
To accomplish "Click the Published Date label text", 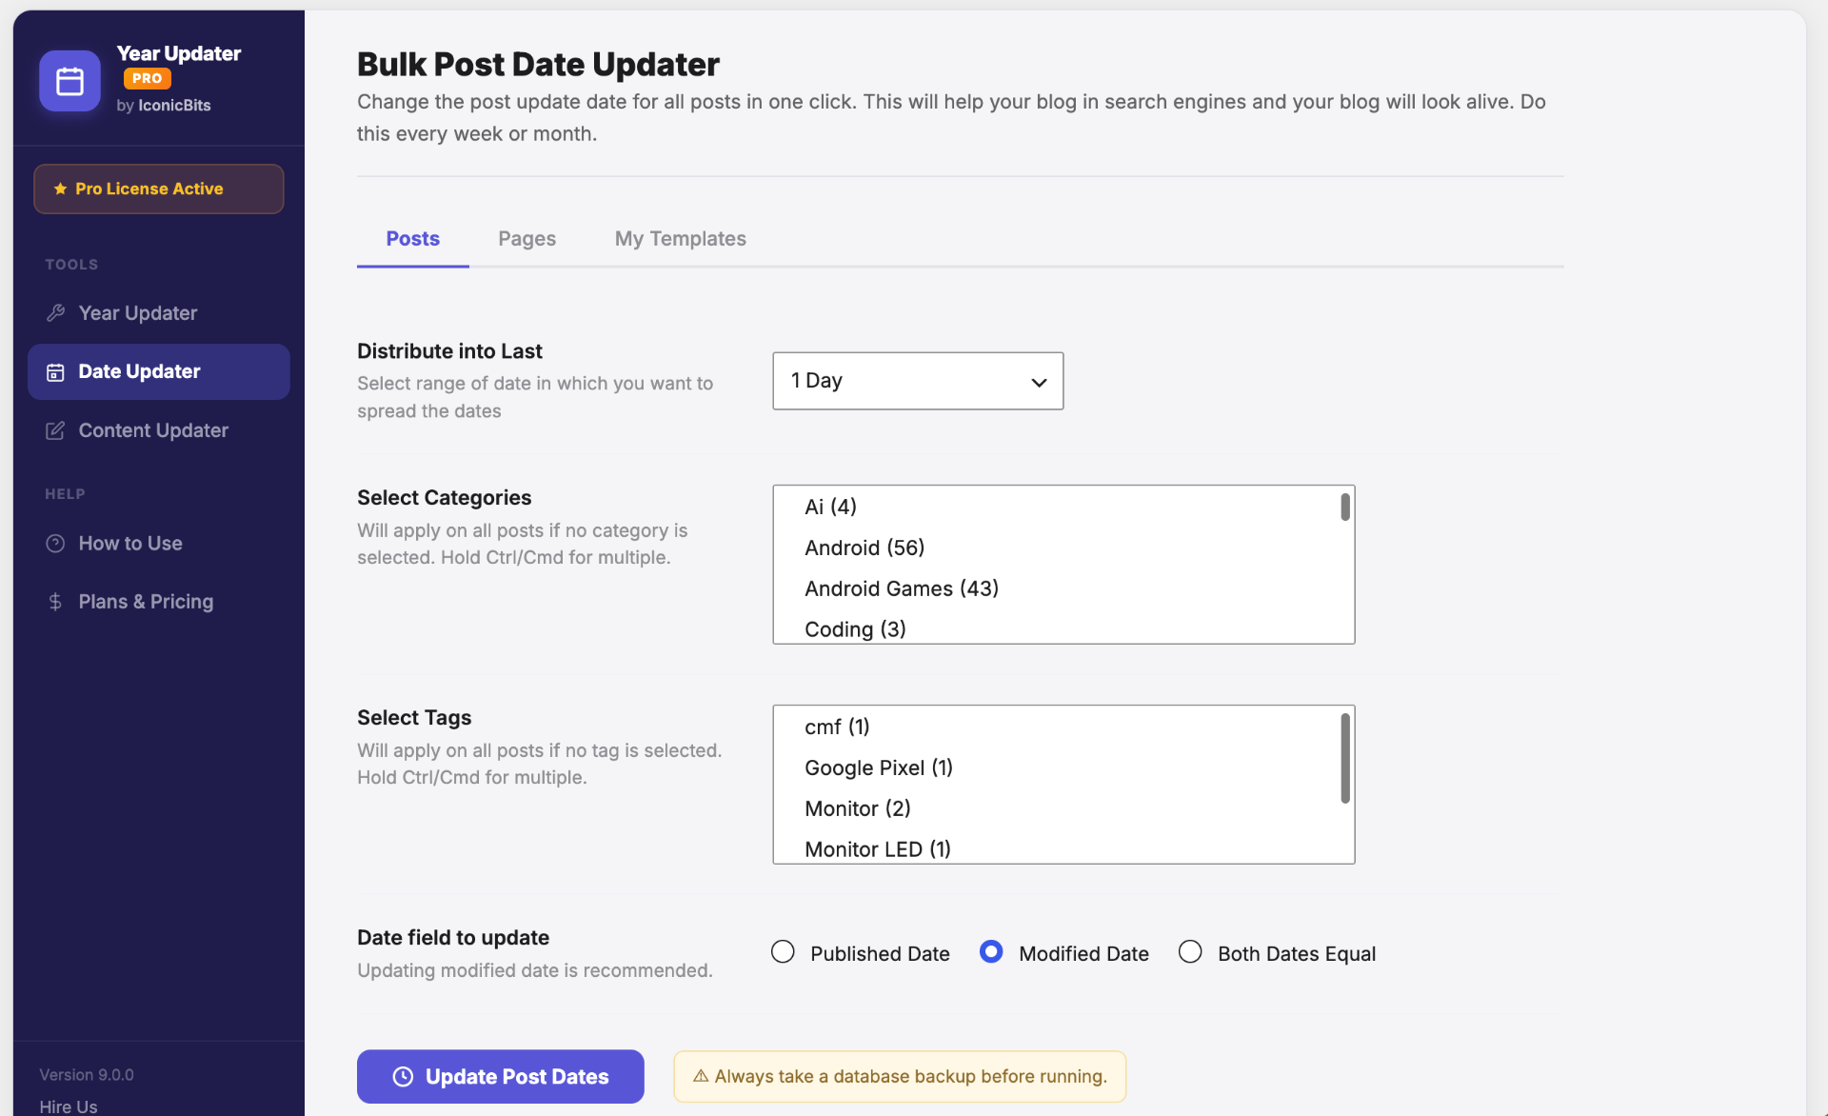I will 880,954.
